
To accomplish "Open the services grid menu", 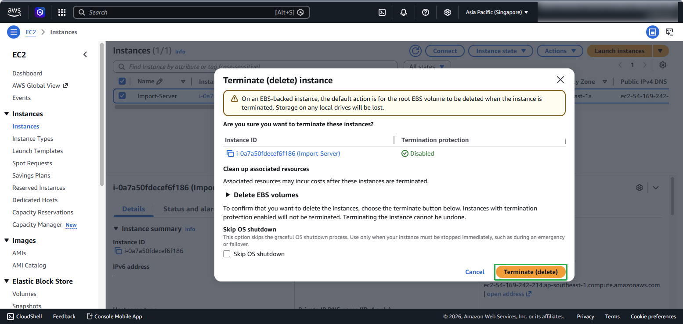I will [62, 12].
